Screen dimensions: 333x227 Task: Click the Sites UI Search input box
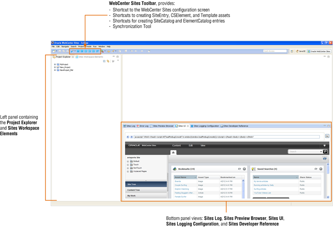pyautogui.click(x=304, y=151)
